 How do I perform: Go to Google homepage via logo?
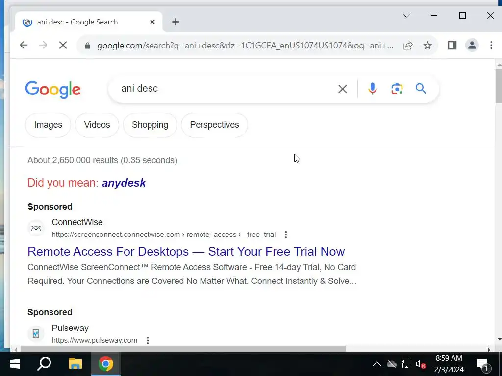[x=53, y=90]
